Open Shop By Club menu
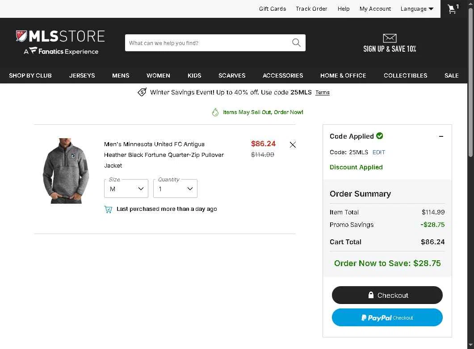 tap(30, 75)
